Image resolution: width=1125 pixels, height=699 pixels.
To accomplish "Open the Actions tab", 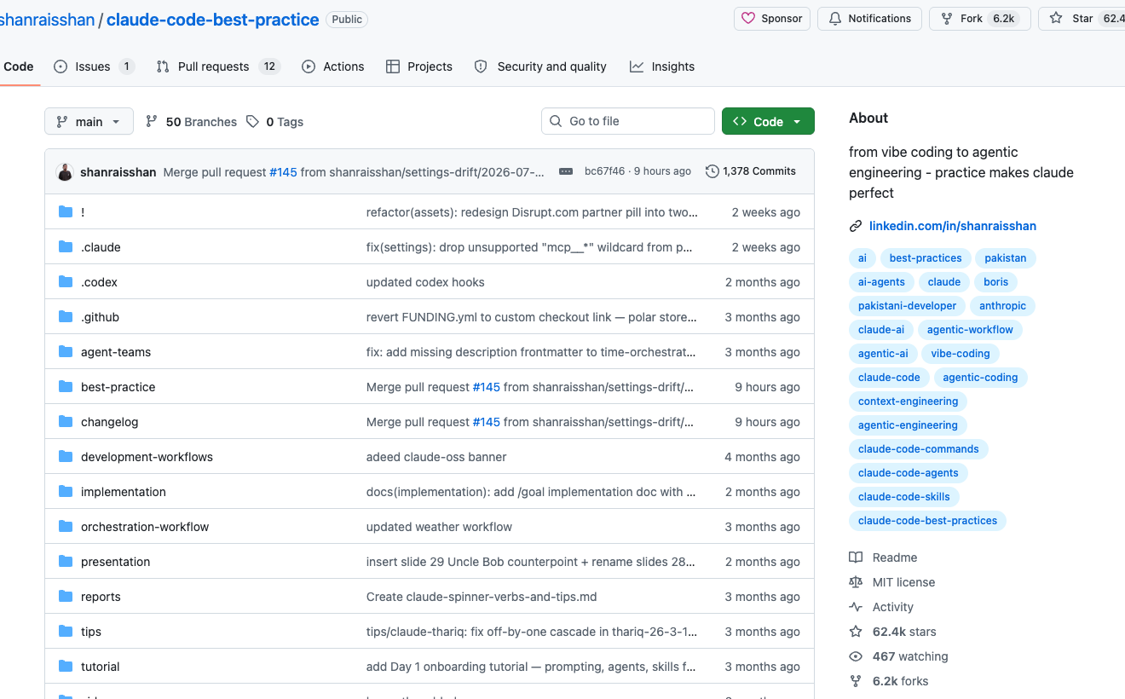I will [332, 66].
